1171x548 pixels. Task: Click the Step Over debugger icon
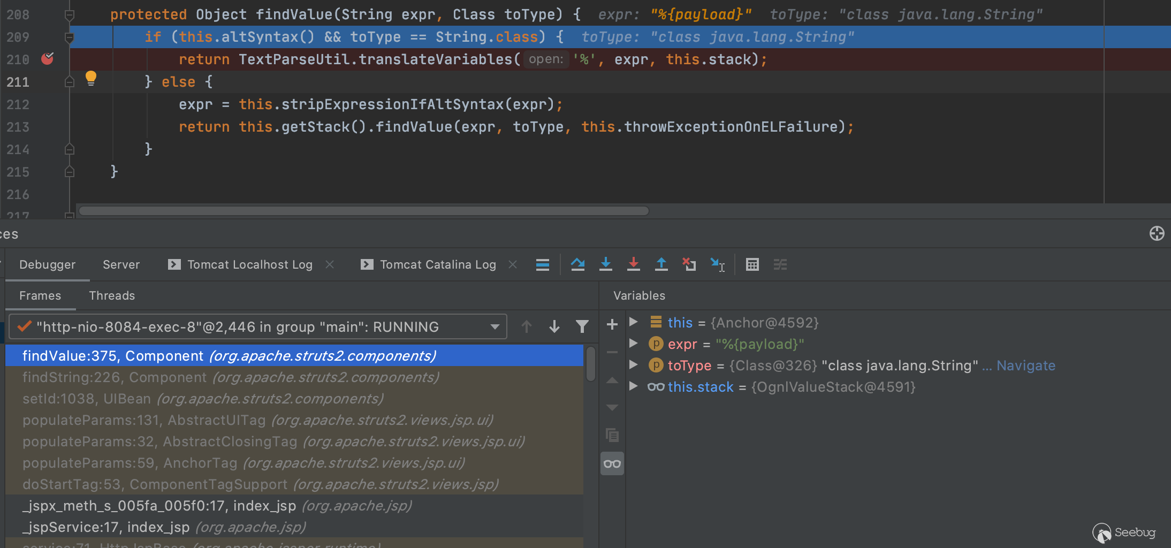coord(577,264)
